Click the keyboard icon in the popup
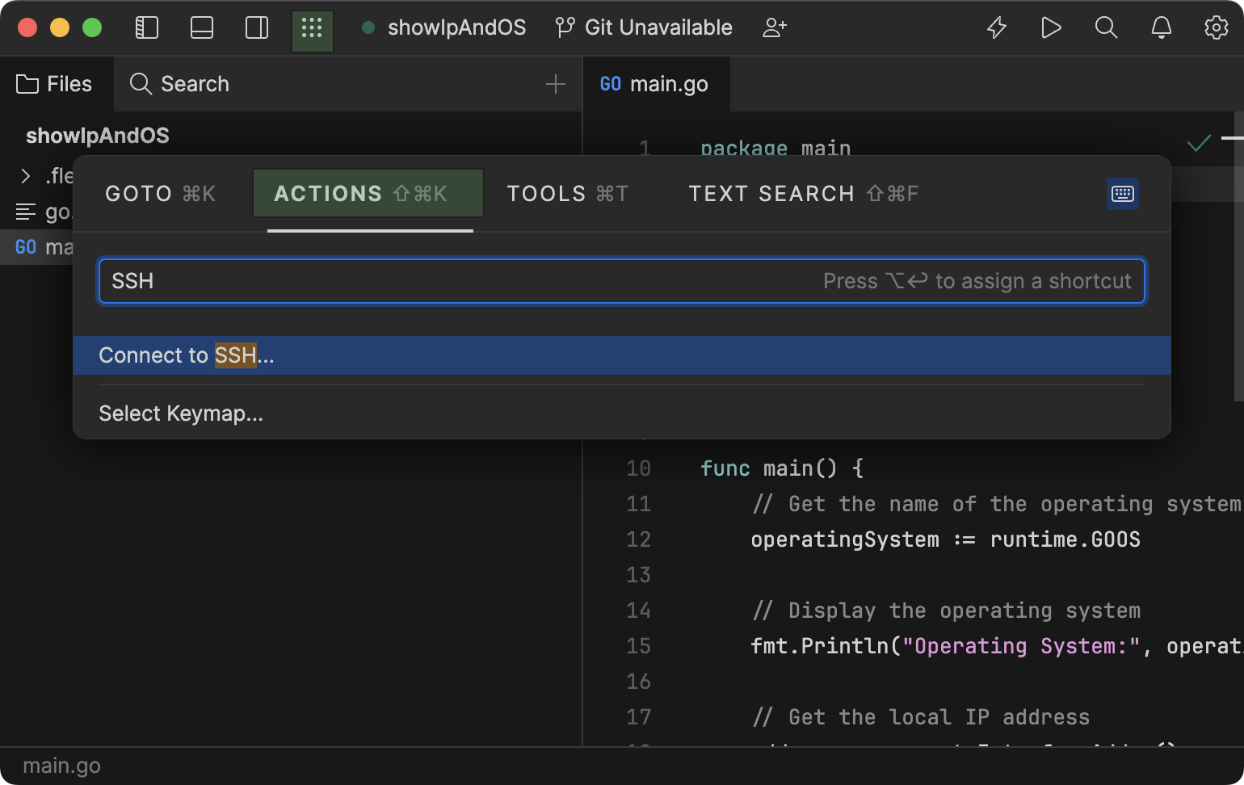This screenshot has height=785, width=1244. point(1123,194)
